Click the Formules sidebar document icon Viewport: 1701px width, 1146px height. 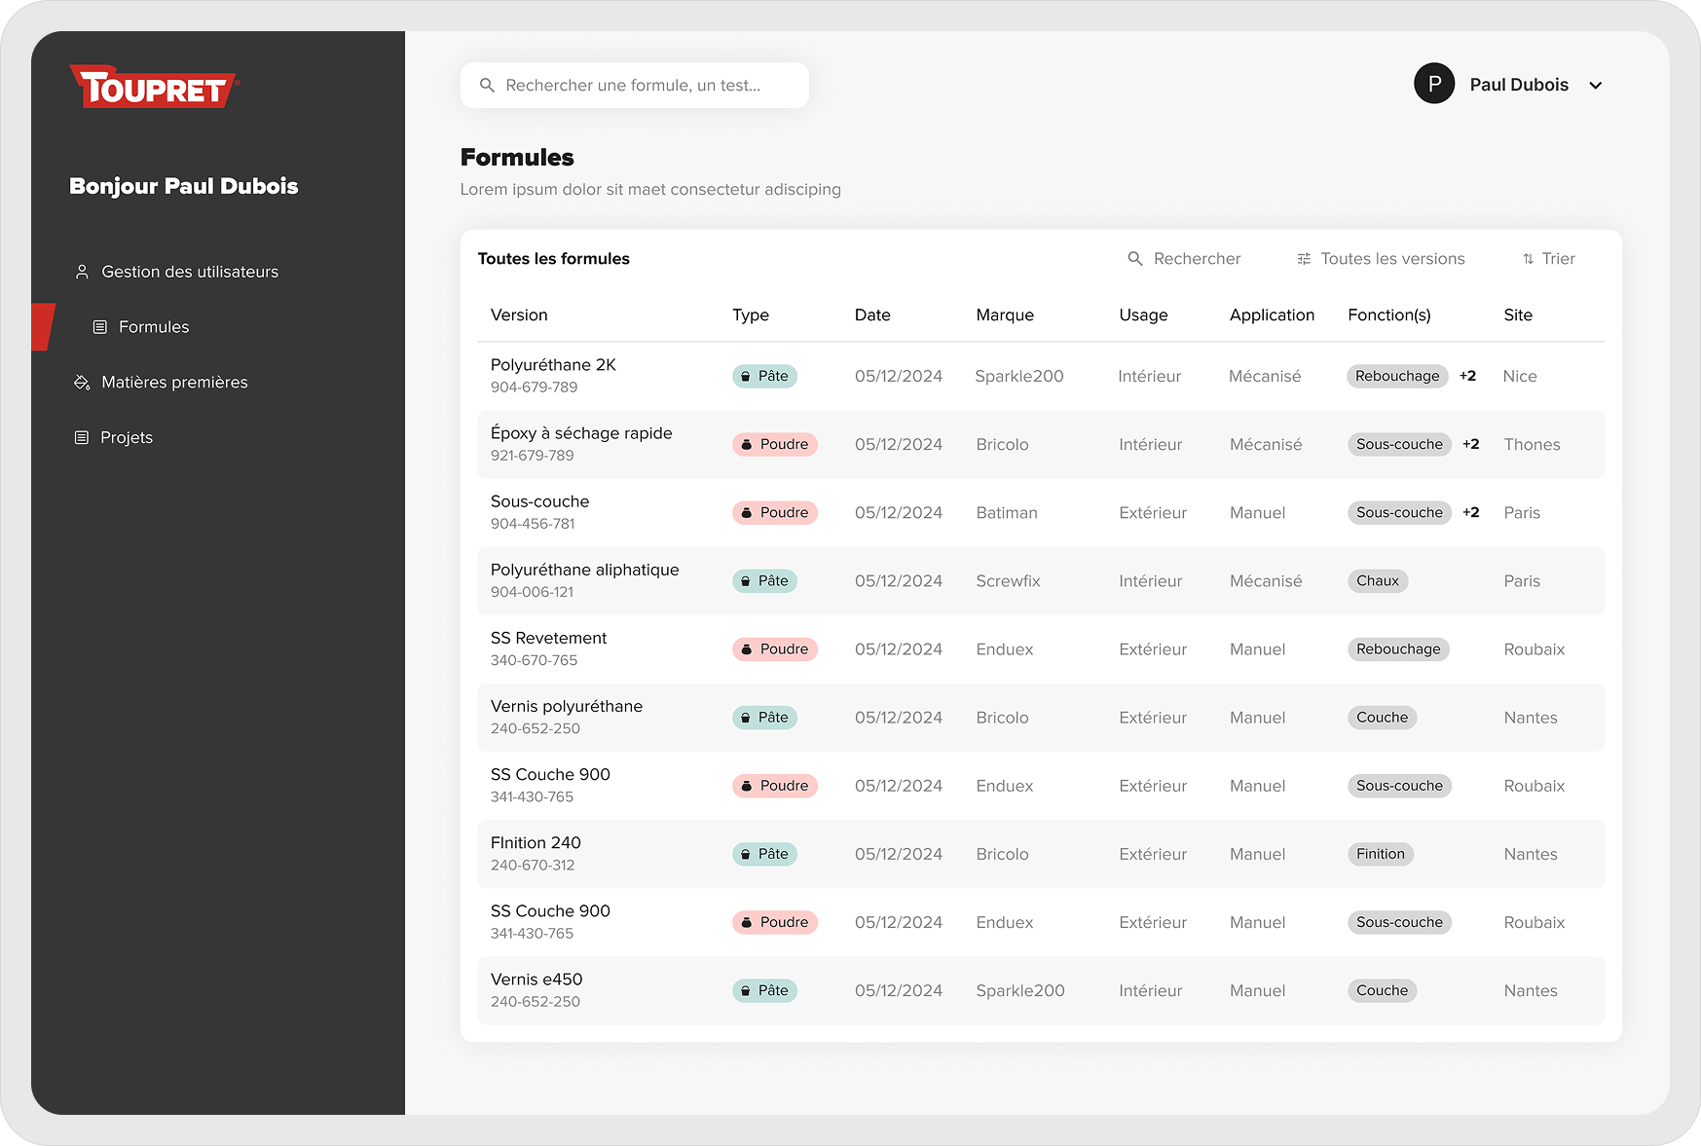(x=99, y=327)
